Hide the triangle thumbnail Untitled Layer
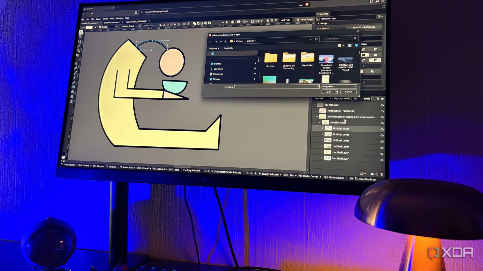Screen dimensions: 483x271 (x=382, y=142)
